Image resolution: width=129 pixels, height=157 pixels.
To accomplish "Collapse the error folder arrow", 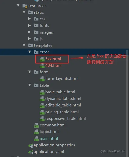I will [x=30, y=52].
